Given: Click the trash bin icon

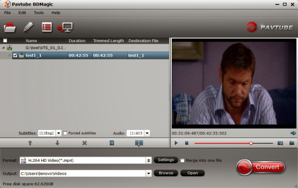Looking at the screenshot, I should click(x=112, y=143).
